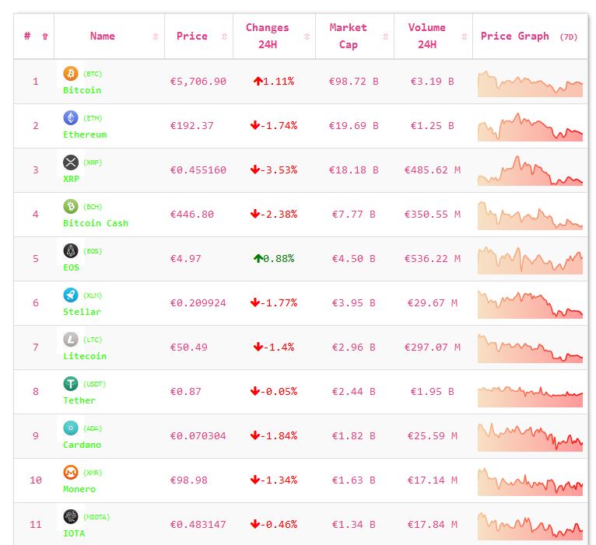
Task: Sort the table by Name column
Action: [103, 37]
